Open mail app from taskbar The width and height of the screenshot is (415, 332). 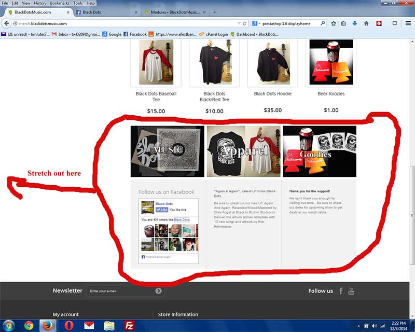point(89,326)
